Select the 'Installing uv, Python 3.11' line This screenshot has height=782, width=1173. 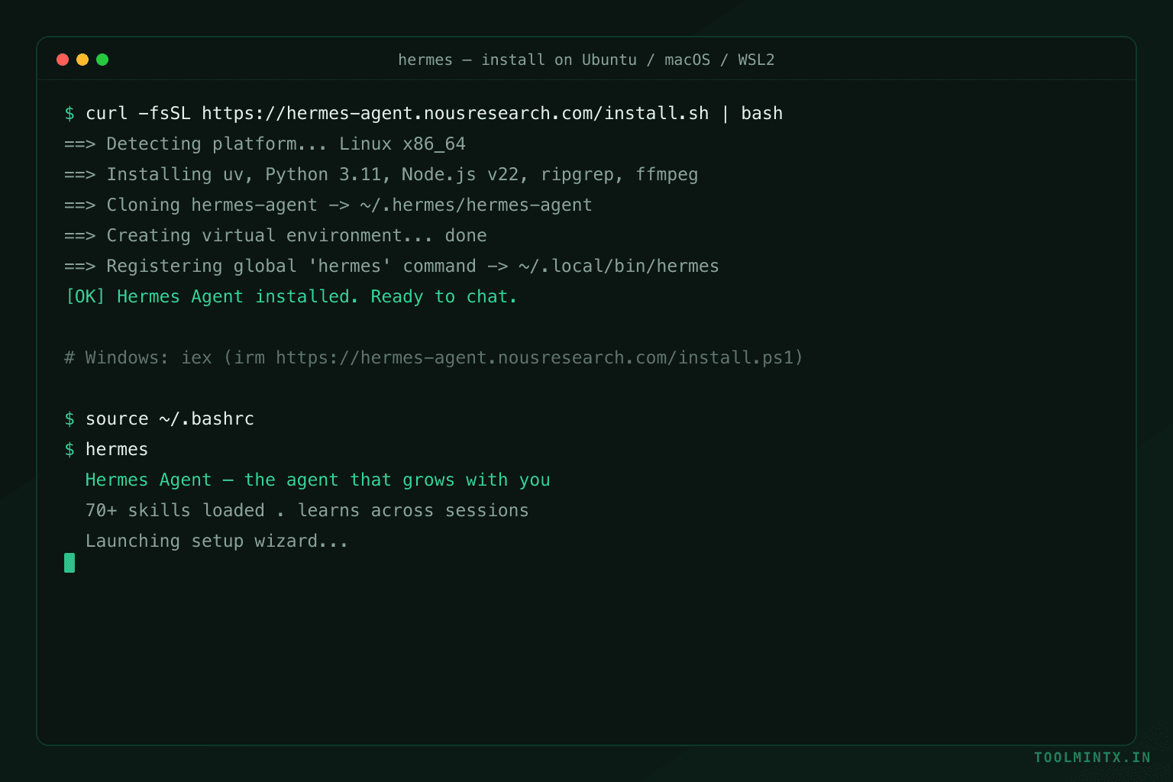tap(381, 174)
